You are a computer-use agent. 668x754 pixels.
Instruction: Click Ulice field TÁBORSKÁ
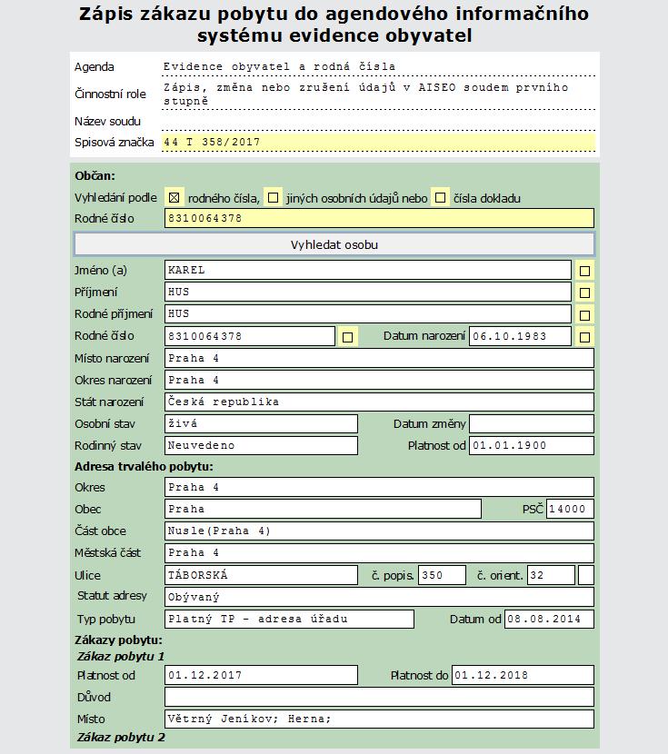[261, 575]
